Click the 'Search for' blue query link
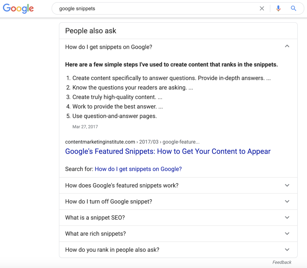This screenshot has width=307, height=268. tap(138, 169)
